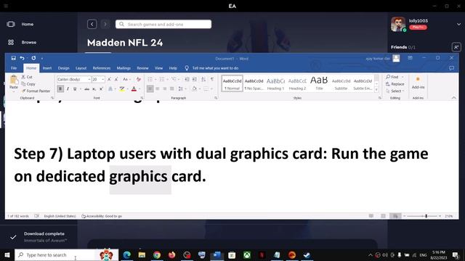Toggle Underline formatting

click(x=75, y=88)
